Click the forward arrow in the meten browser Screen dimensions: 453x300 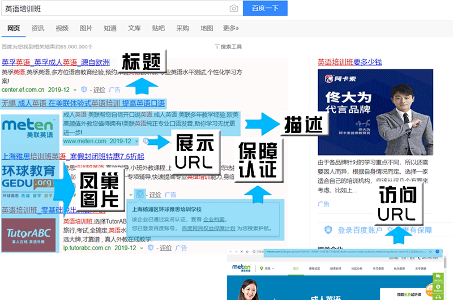tap(236, 251)
